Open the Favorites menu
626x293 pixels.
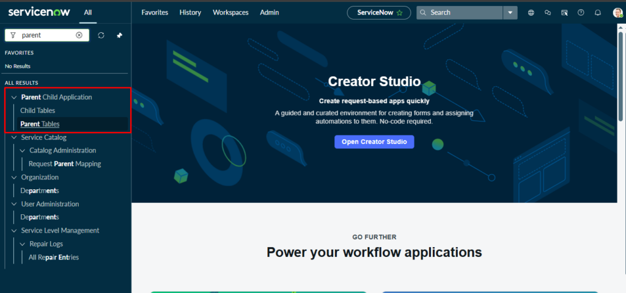[154, 12]
